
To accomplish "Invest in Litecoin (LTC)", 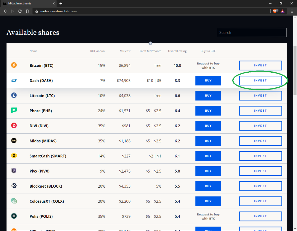I will [x=260, y=96].
